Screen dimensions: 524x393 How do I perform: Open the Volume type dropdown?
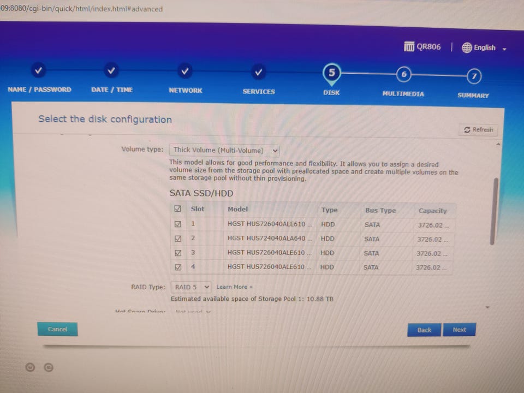pyautogui.click(x=224, y=151)
